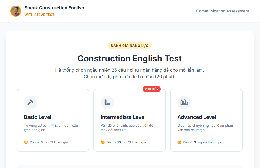Select the Basic Level card

(x=53, y=120)
